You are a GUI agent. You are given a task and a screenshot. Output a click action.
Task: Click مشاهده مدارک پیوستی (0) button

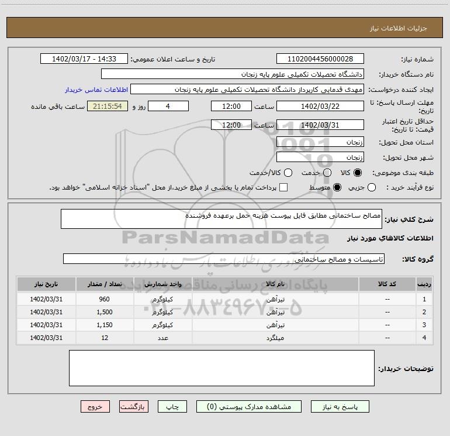click(x=249, y=407)
